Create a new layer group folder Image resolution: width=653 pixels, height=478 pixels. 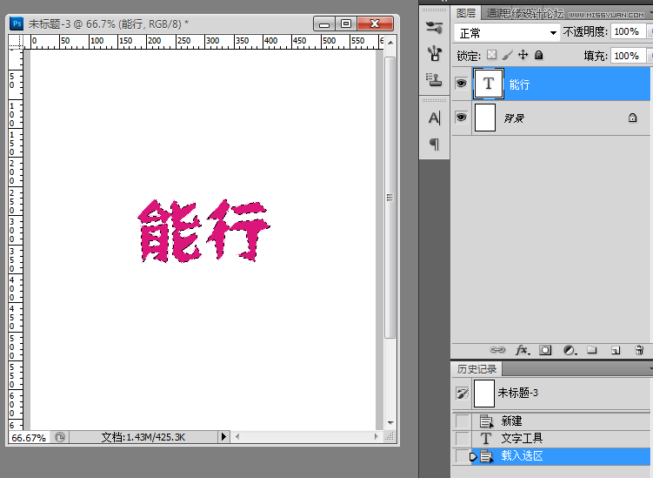(x=592, y=350)
